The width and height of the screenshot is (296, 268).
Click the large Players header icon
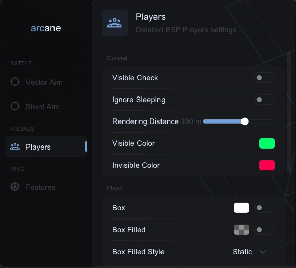(115, 22)
